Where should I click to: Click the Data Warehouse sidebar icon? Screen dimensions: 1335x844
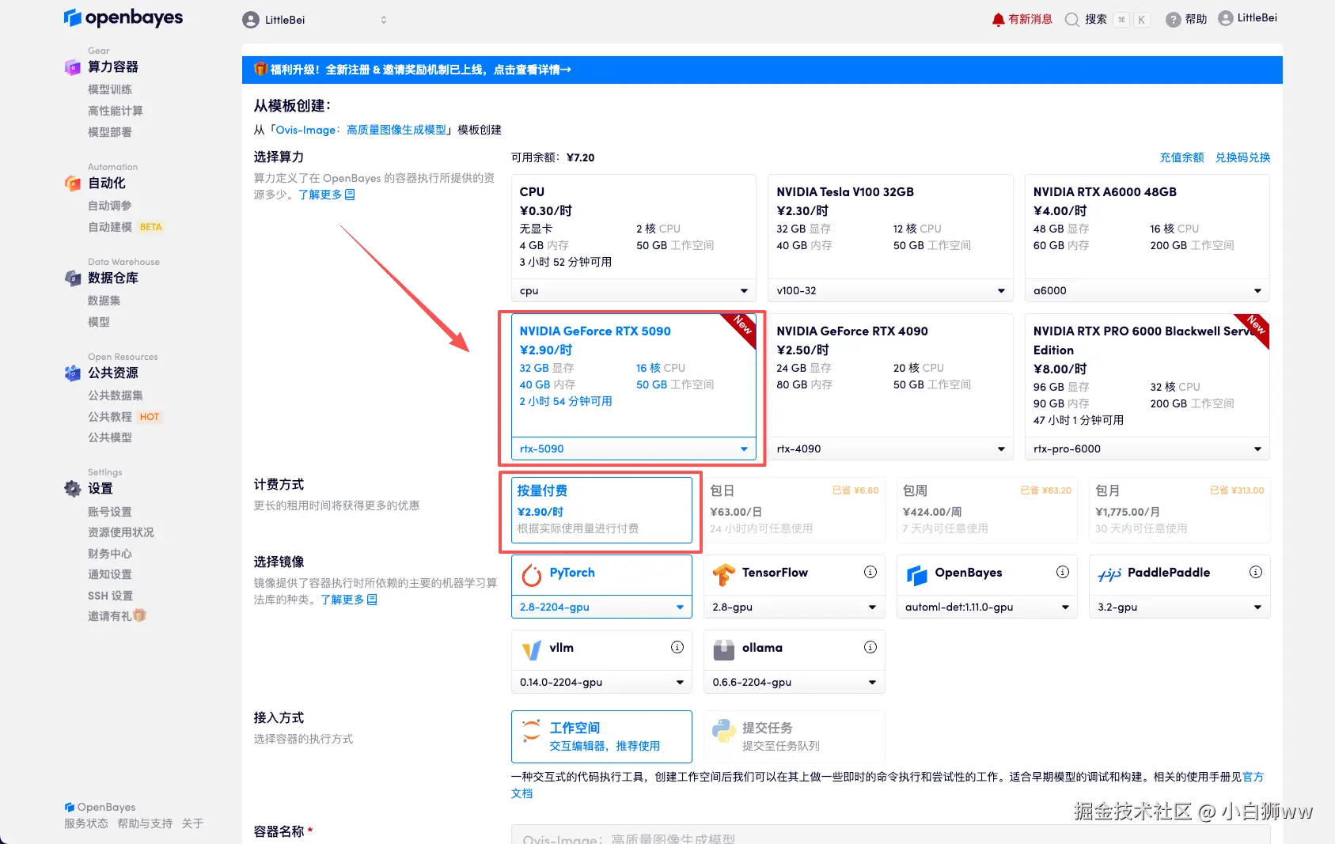[x=72, y=278]
